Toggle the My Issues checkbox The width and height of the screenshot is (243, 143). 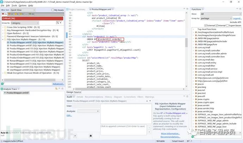point(53,10)
